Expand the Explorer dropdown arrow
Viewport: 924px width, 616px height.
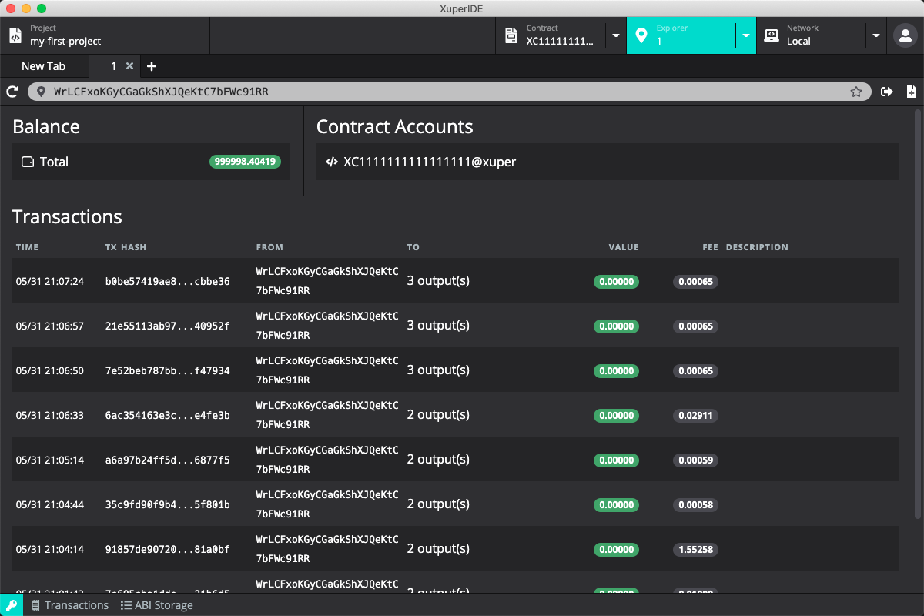click(745, 35)
